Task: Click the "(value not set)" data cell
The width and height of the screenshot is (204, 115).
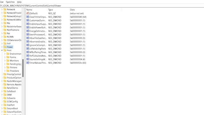Action: pos(77,13)
